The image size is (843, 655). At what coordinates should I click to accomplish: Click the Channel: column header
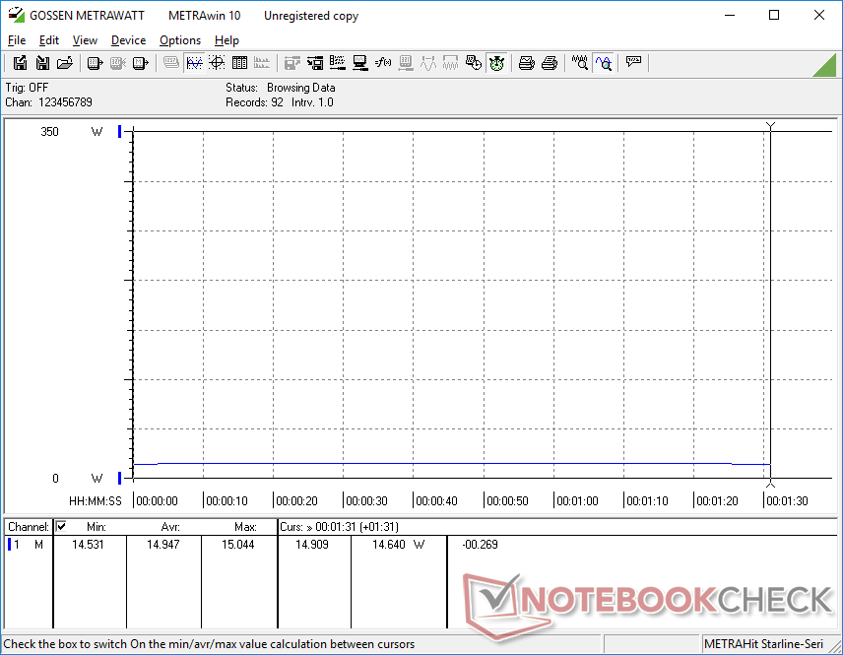coord(28,527)
